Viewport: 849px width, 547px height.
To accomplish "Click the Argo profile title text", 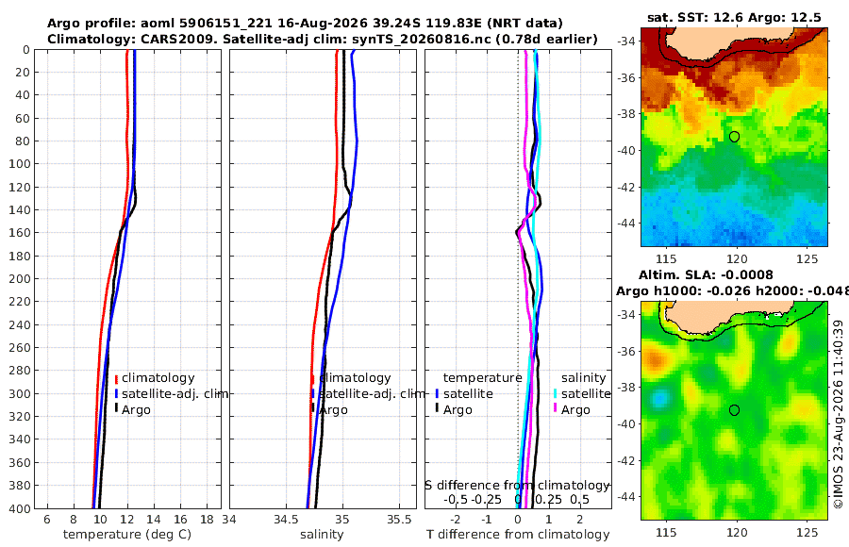I will (305, 24).
